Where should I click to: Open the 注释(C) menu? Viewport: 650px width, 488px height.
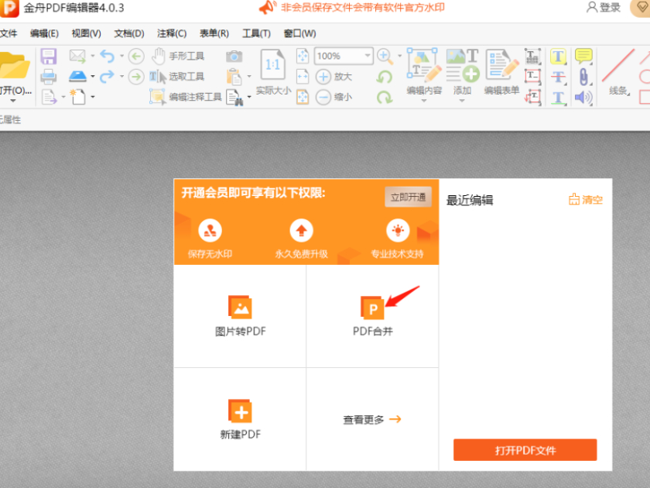[x=172, y=33]
